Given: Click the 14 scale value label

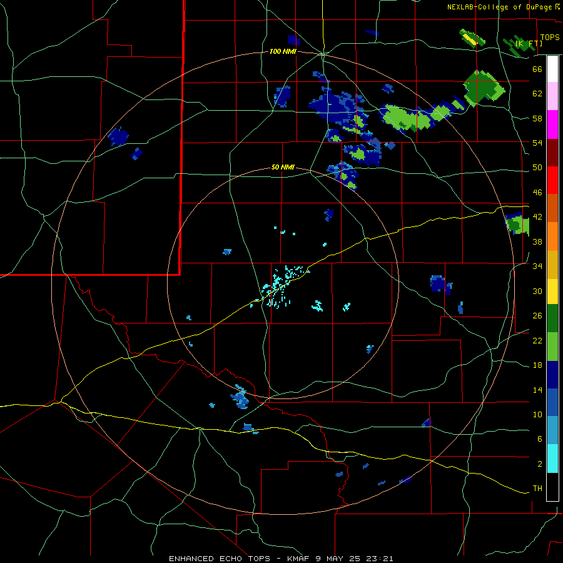Looking at the screenshot, I should (537, 390).
